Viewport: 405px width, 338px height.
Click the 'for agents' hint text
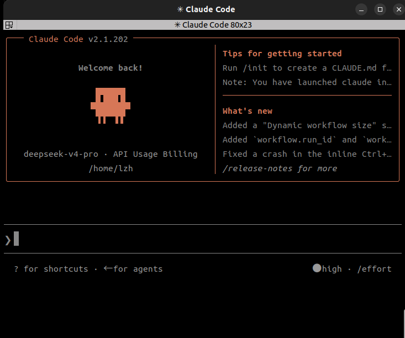click(138, 269)
